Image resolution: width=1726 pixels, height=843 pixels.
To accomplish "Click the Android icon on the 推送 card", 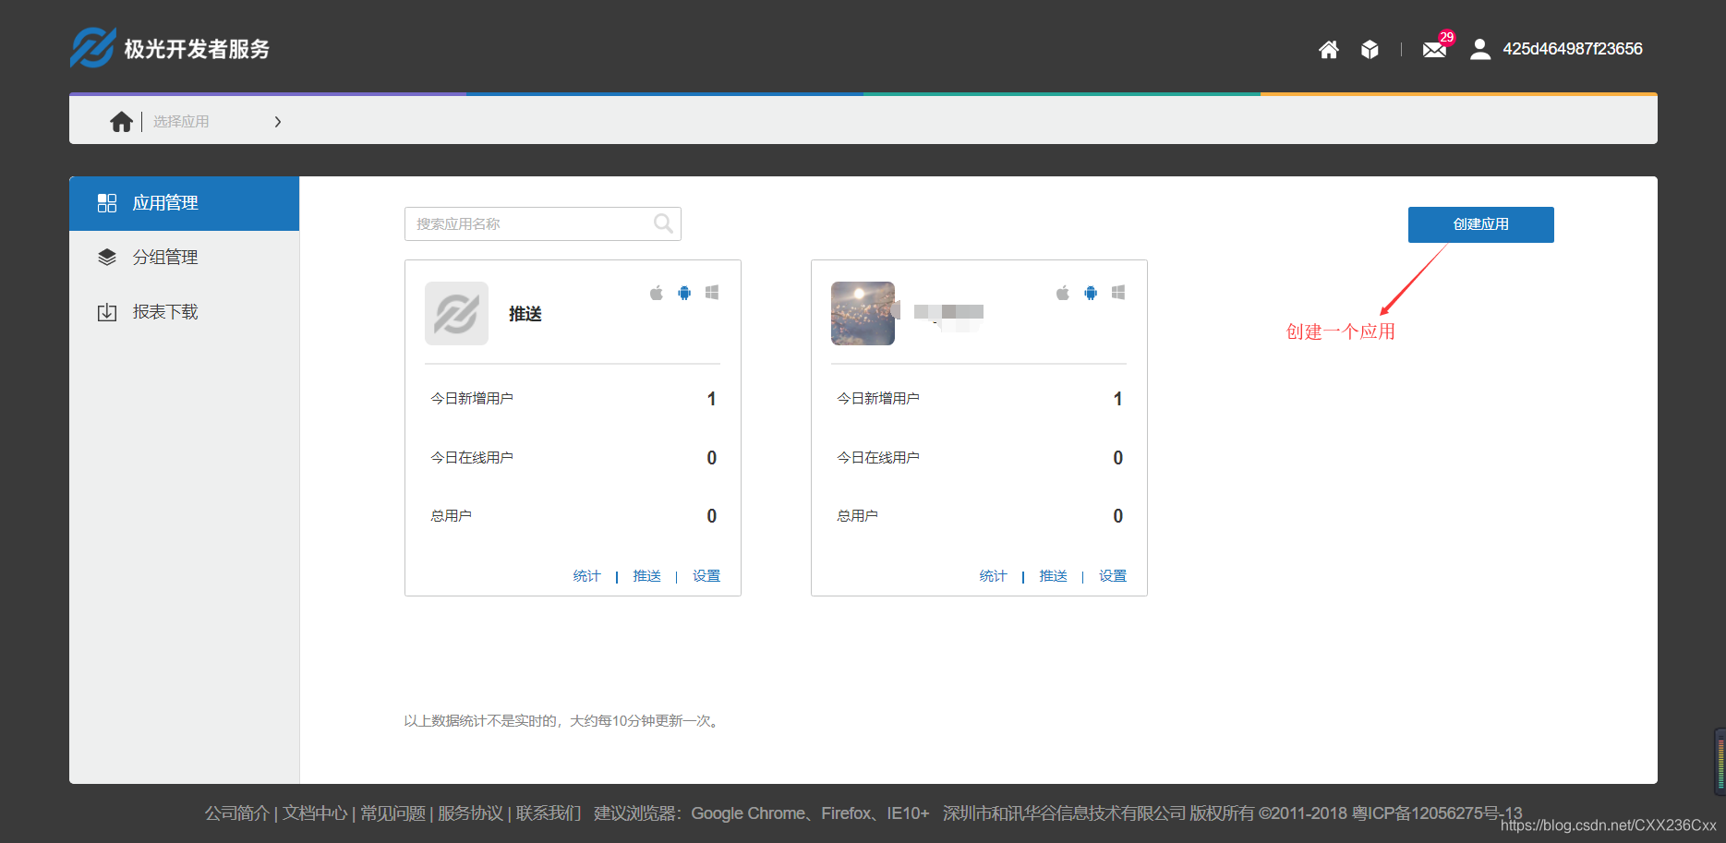I will coord(684,293).
